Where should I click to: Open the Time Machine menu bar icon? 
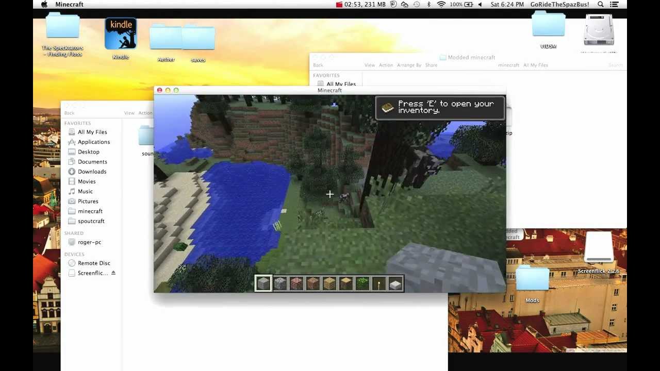(x=417, y=4)
